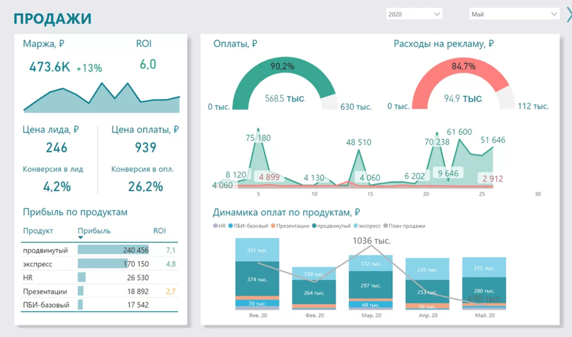Screen dimensions: 572x337
Task: Click the экспресс legend item
Action: click(367, 226)
